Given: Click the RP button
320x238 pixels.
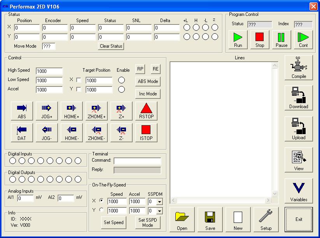Looking at the screenshot, I should click(140, 69).
